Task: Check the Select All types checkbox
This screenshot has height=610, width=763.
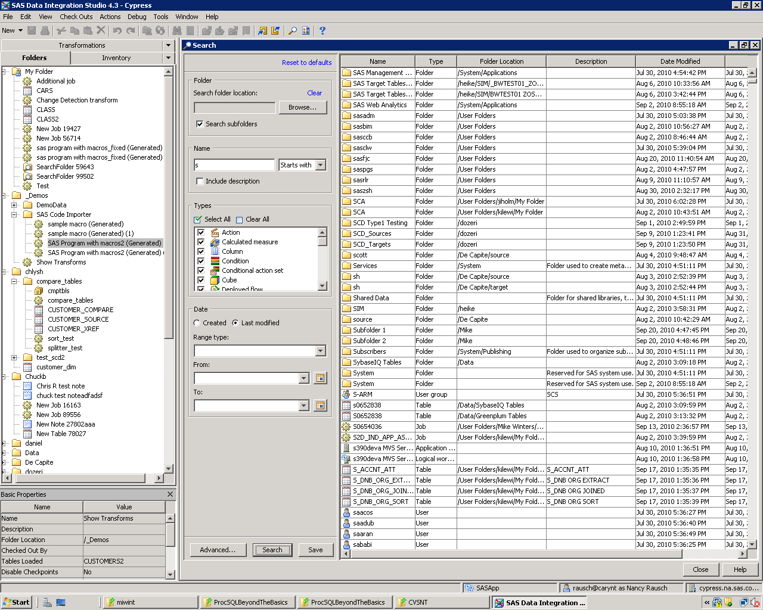Action: pyautogui.click(x=198, y=219)
